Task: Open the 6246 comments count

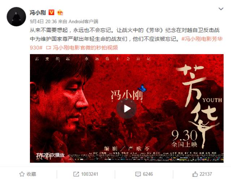Action: tap(148, 174)
